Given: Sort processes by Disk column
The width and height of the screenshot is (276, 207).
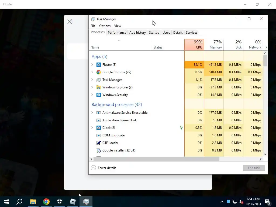Looking at the screenshot, I should [234, 45].
